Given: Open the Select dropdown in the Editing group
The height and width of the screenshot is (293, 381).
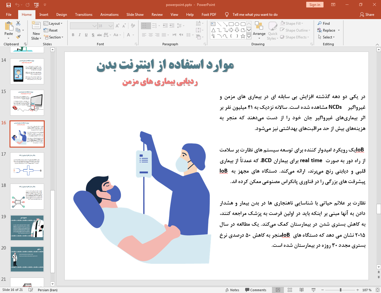Looking at the screenshot, I should [x=326, y=37].
